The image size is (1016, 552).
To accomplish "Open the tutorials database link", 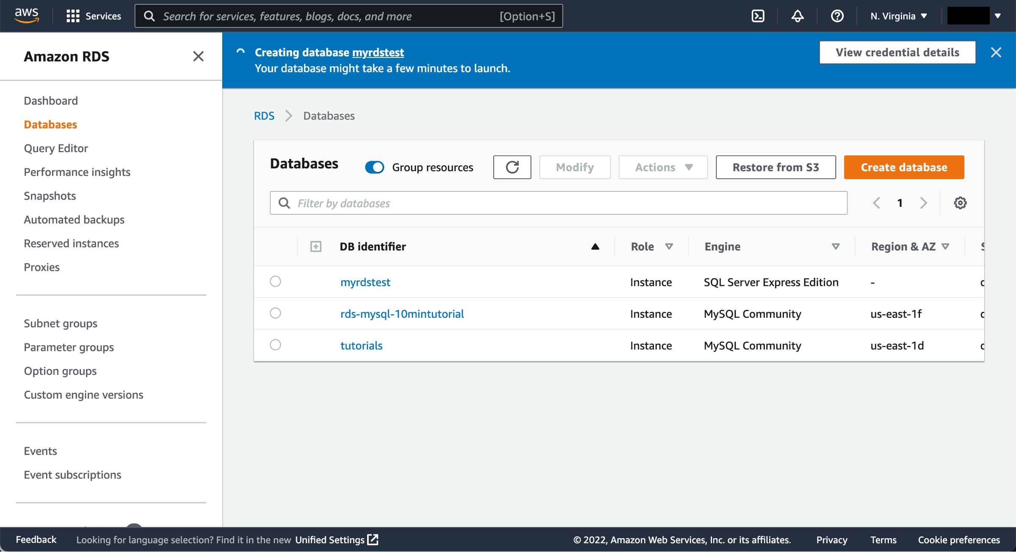I will coord(361,345).
